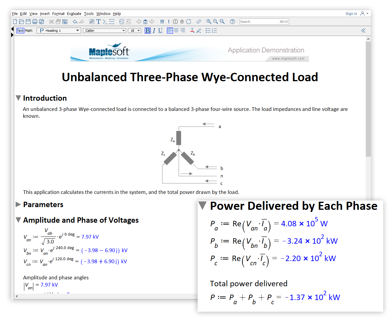Open the Evaluate menu

pos(74,14)
